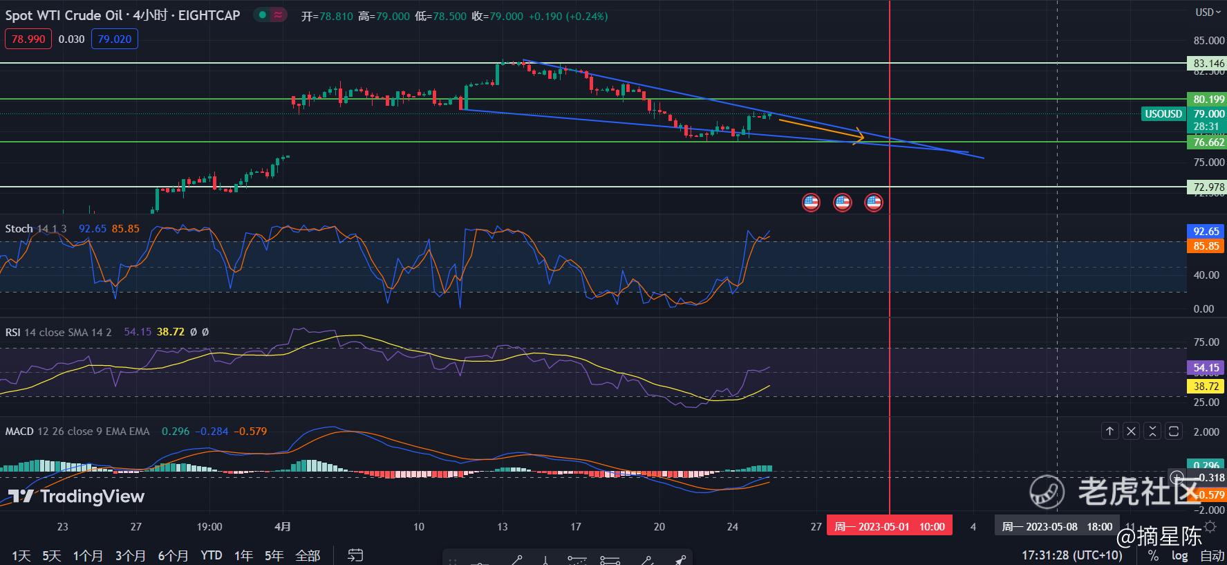
Task: Collapse the MACD pane
Action: 1152,431
